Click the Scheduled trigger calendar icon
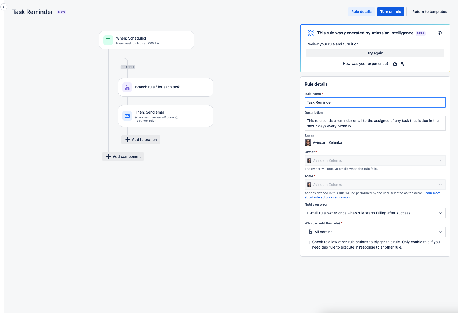 108,40
